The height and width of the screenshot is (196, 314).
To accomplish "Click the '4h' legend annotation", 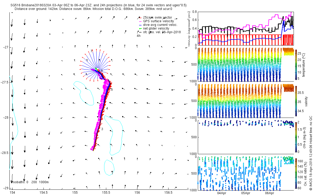I will 139,36.
